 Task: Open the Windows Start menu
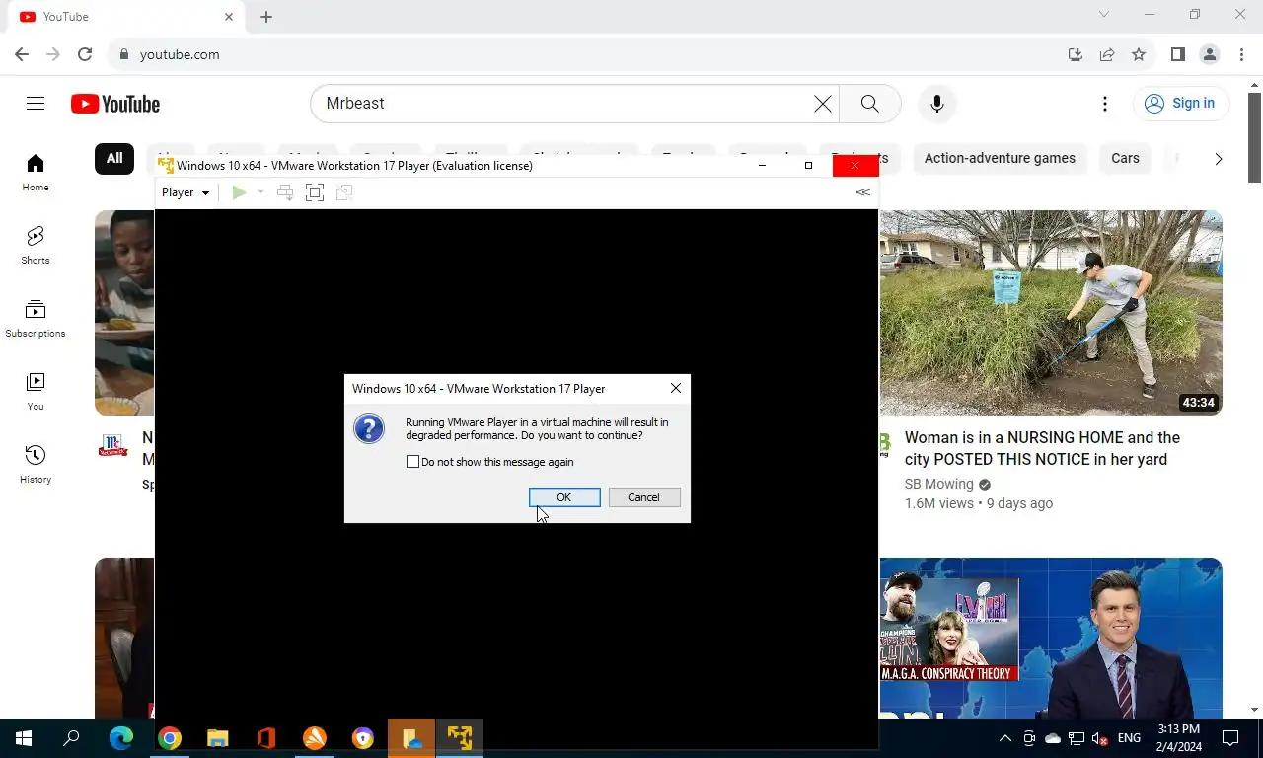24,737
